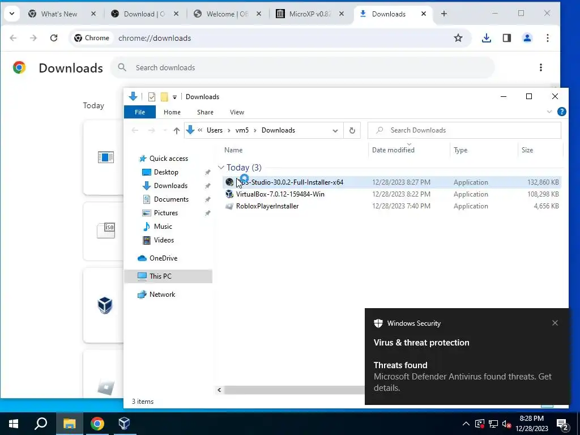This screenshot has width=580, height=435.
Task: Add a new Chrome tab
Action: click(444, 14)
